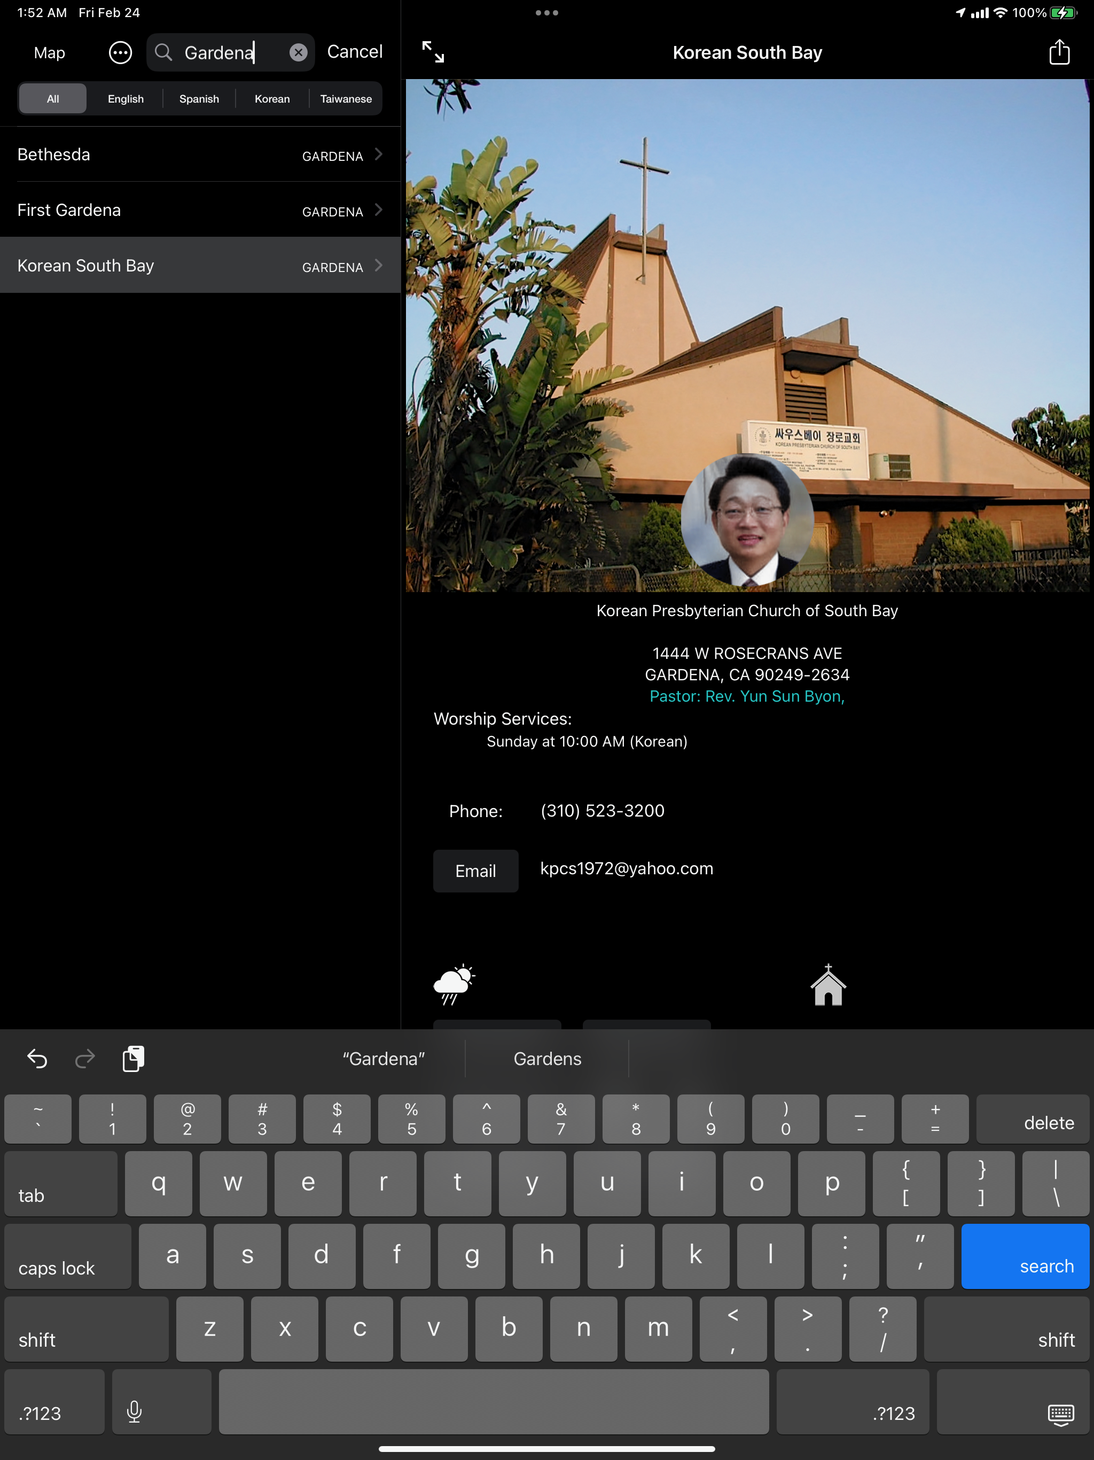The width and height of the screenshot is (1094, 1460).
Task: Tap the pastor's portrait photo
Action: tap(747, 520)
